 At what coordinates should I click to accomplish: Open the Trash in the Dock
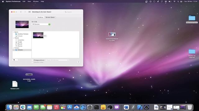(x=190, y=107)
